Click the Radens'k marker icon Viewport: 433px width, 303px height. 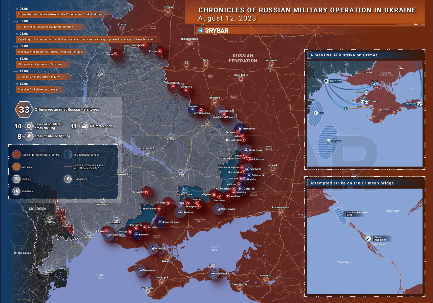point(136,235)
